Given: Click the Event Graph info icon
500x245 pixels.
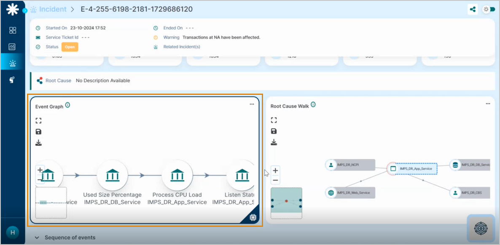Looking at the screenshot, I should (x=67, y=105).
